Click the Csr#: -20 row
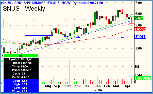 tap(21, 74)
